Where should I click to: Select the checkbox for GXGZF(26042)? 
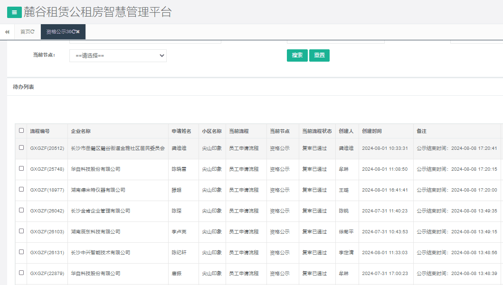(21, 211)
